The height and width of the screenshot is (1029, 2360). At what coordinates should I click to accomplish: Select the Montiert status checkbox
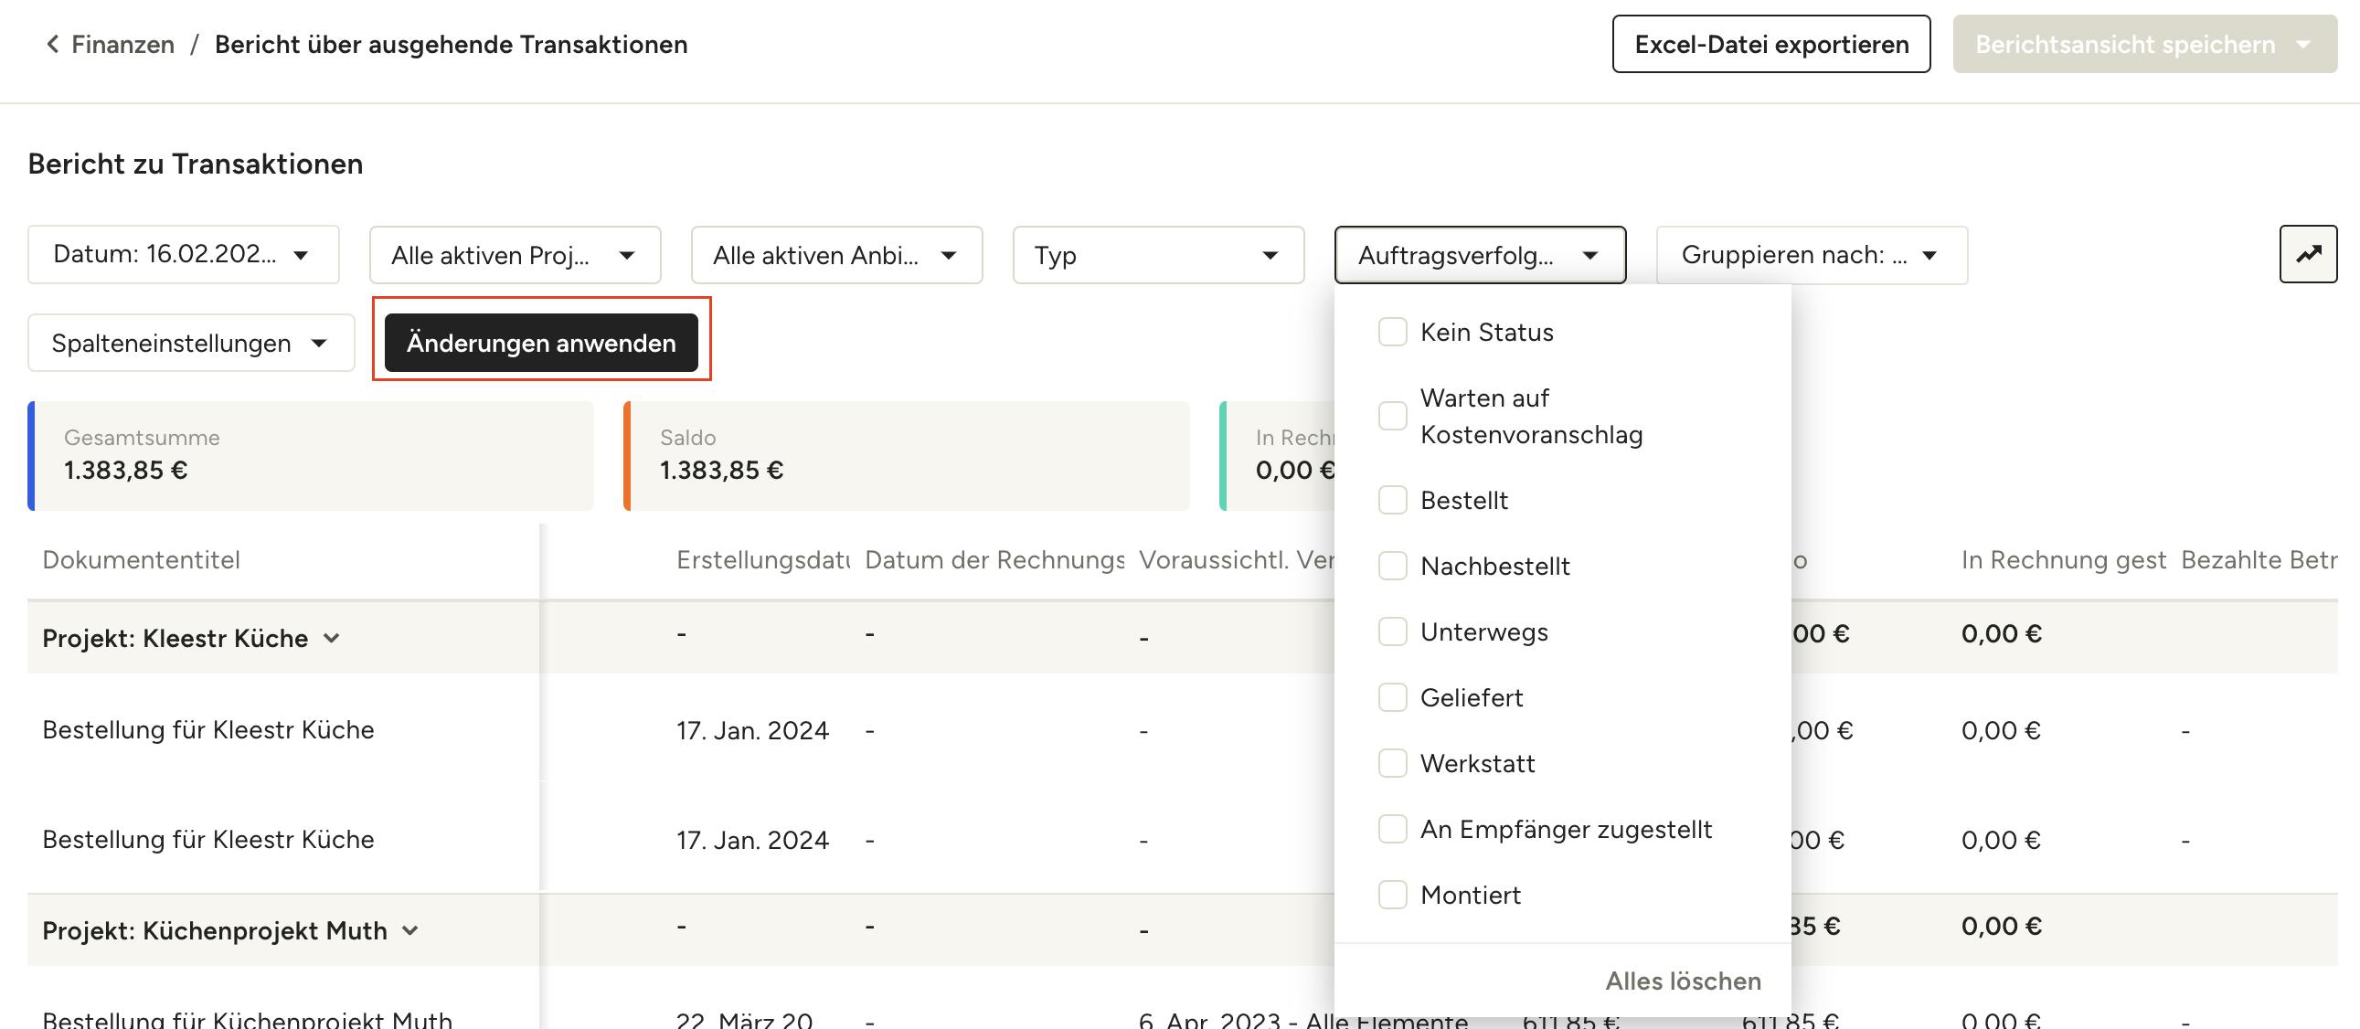1392,895
